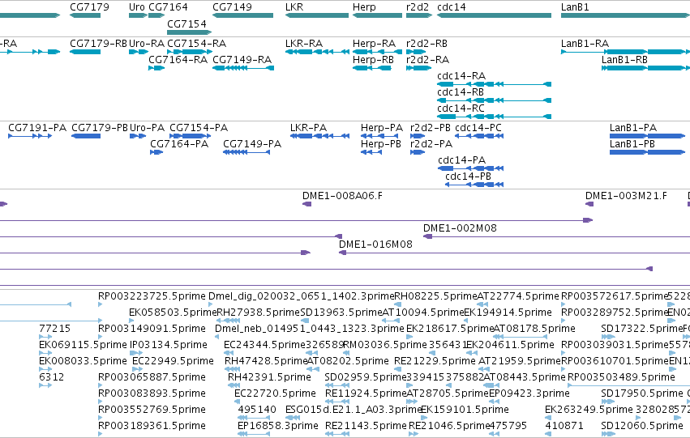Select the Herp-RB transcript label
This screenshot has width=690, height=438.
(x=373, y=60)
